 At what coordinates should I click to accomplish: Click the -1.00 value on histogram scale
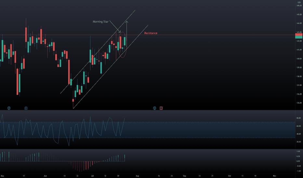(x=298, y=171)
